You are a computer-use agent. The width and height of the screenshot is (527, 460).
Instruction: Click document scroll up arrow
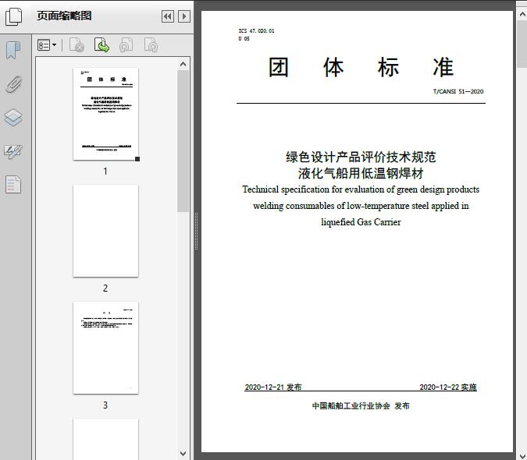[x=522, y=15]
